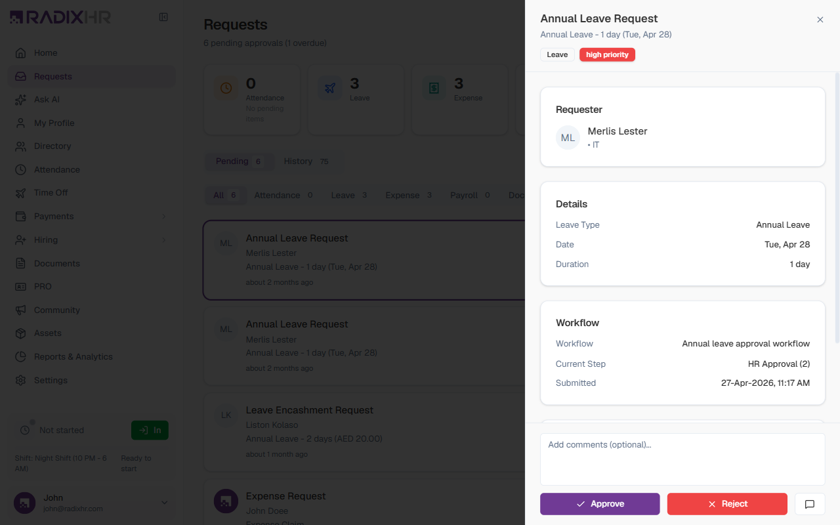Select the Expense filter tab
The image size is (840, 525).
point(409,196)
